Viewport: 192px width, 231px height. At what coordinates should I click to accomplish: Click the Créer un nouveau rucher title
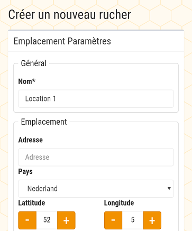pyautogui.click(x=70, y=14)
